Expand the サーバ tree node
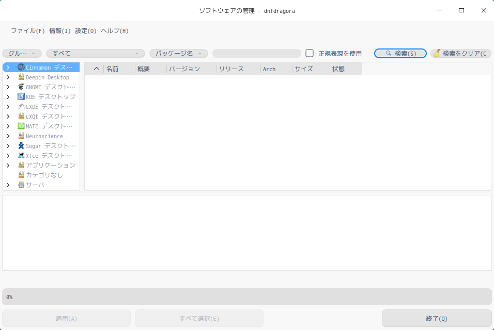The height and width of the screenshot is (330, 494). pyautogui.click(x=8, y=185)
